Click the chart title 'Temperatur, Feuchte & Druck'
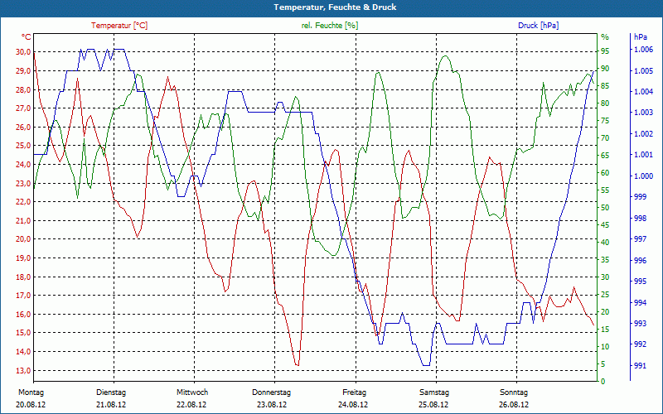This screenshot has width=663, height=414. 335,7
